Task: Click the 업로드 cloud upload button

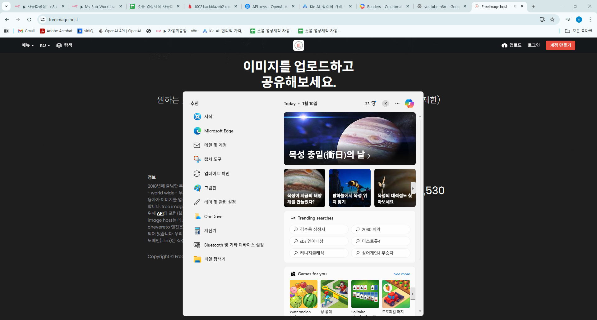Action: pyautogui.click(x=511, y=45)
